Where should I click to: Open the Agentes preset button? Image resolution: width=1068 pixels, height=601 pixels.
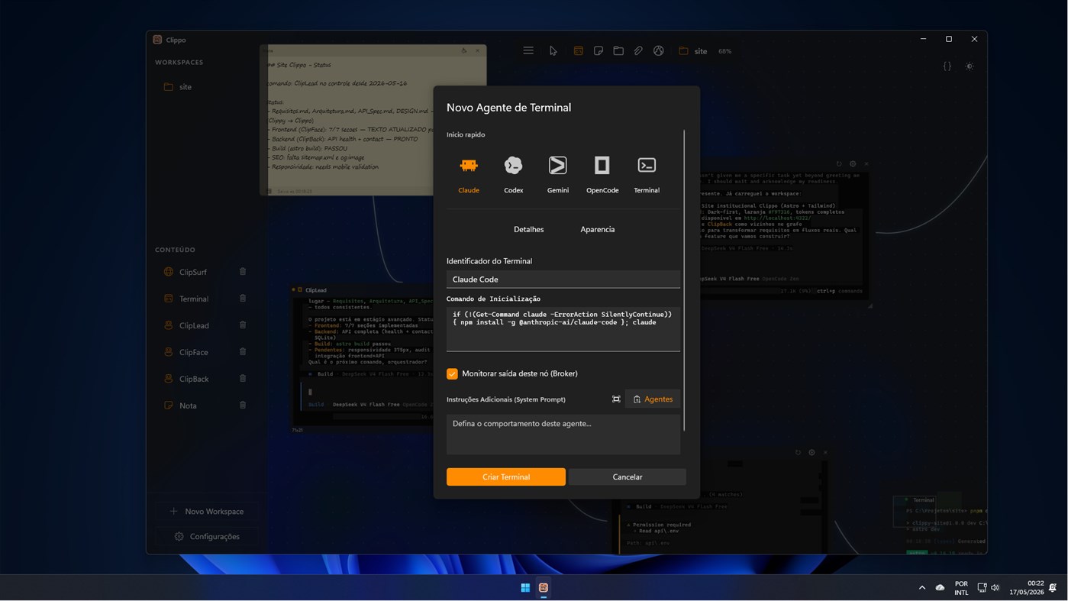click(x=653, y=399)
